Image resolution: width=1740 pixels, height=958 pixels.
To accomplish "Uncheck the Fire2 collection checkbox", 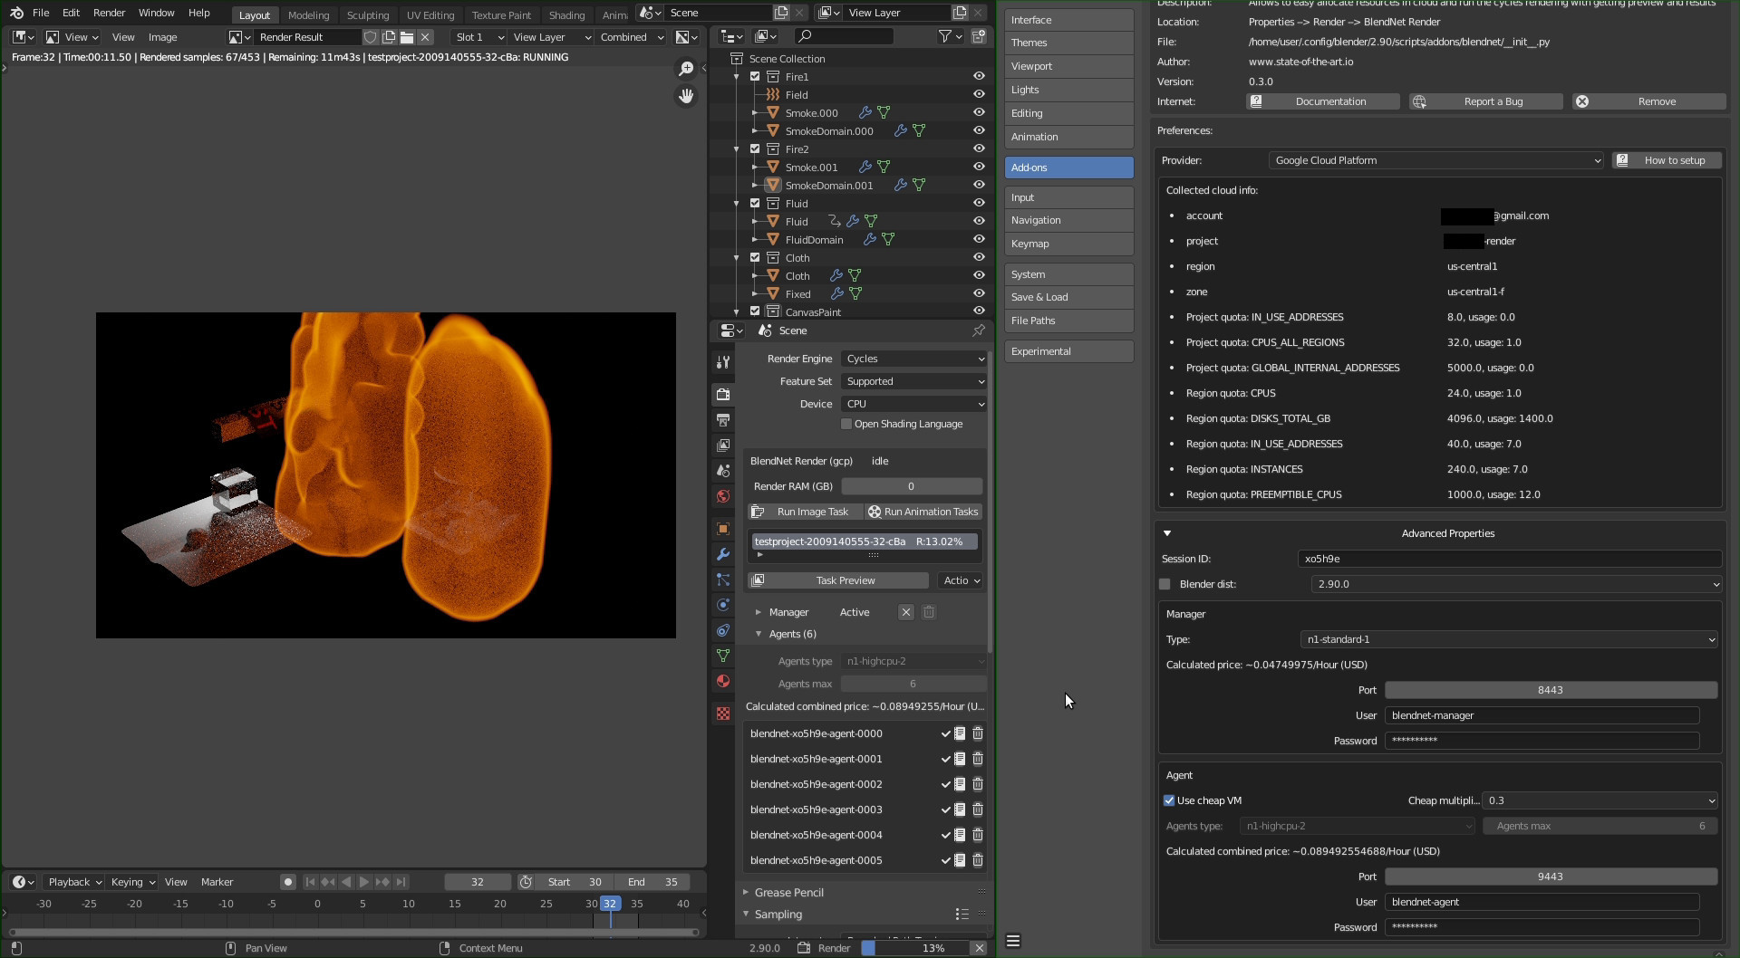I will 755,148.
